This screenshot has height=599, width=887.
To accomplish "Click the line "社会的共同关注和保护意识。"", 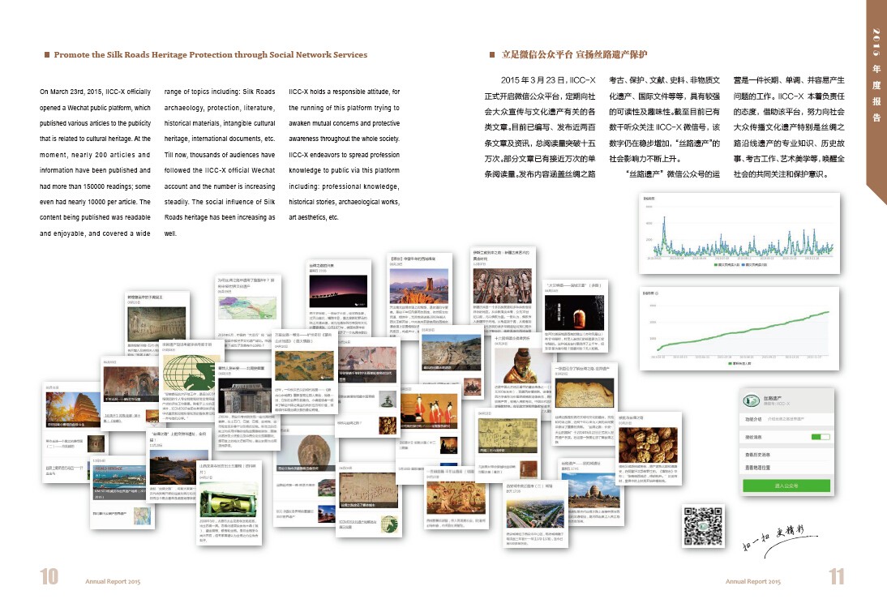I will pos(782,174).
